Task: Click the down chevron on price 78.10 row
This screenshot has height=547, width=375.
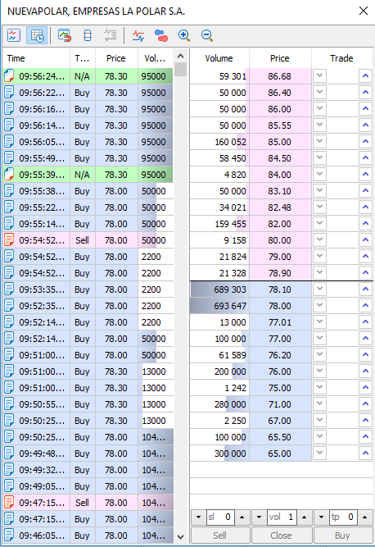Action: (x=319, y=289)
